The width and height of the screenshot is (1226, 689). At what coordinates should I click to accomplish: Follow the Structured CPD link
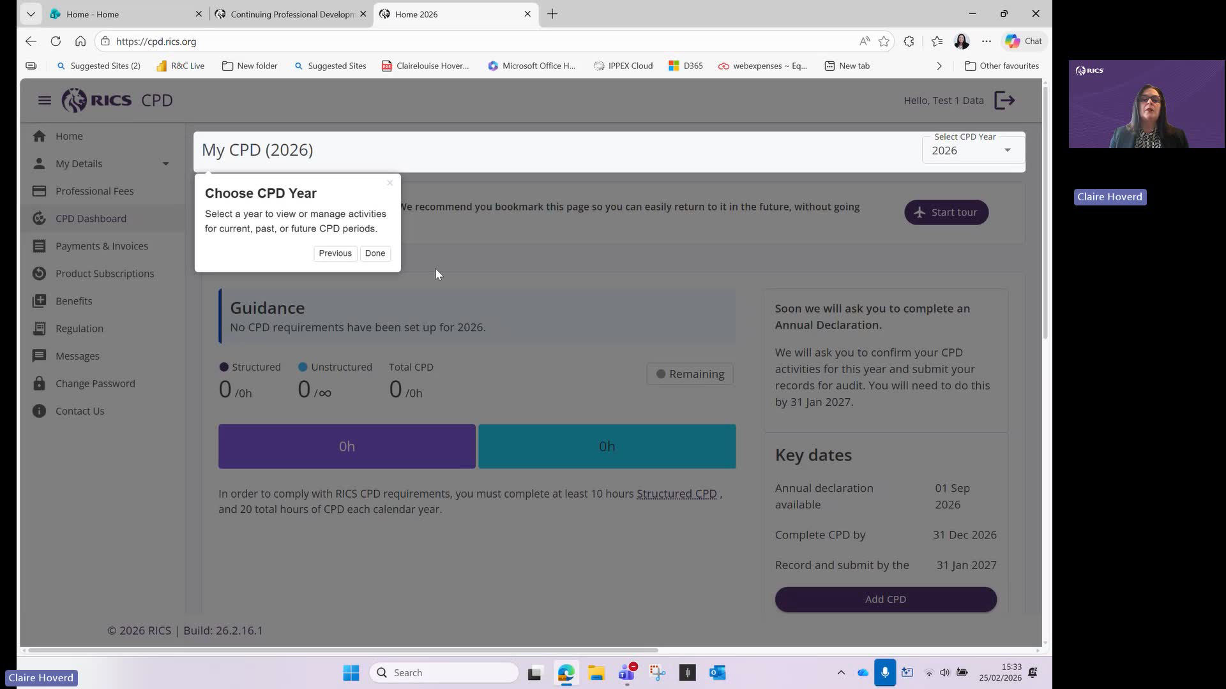click(676, 494)
